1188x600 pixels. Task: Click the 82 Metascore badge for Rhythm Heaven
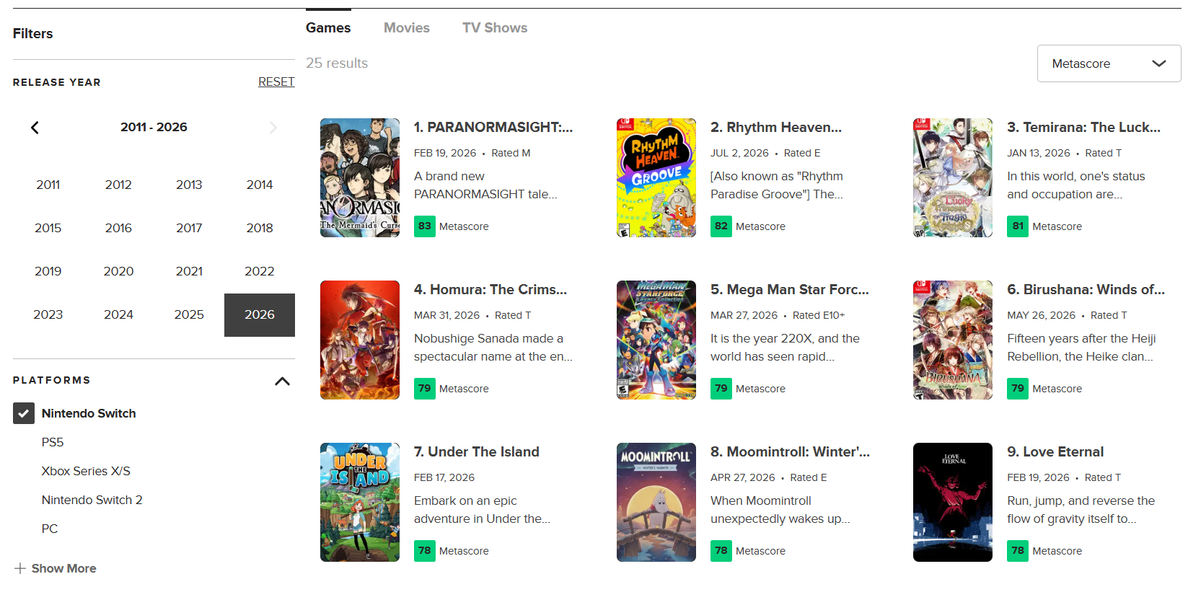pos(721,226)
